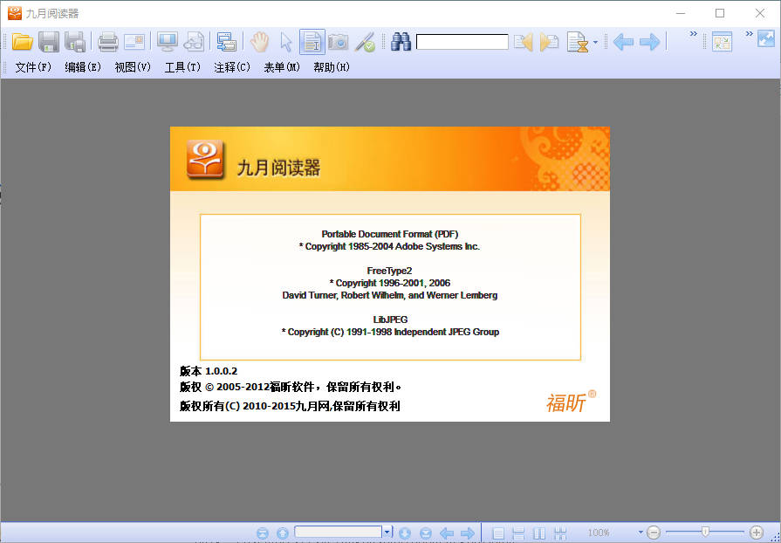
Task: Click the page with hourglass search options icon
Action: [578, 42]
